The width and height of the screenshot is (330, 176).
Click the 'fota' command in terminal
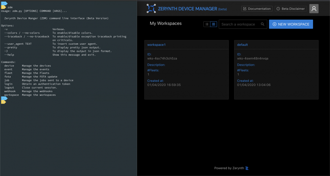pos(7,76)
